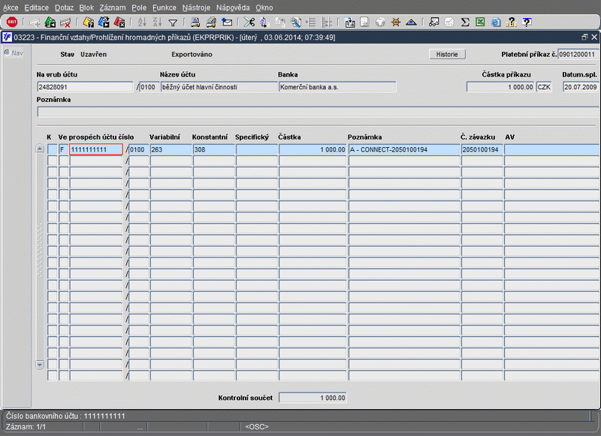
Task: Click the binoculars with chart icon
Action: tap(434, 23)
